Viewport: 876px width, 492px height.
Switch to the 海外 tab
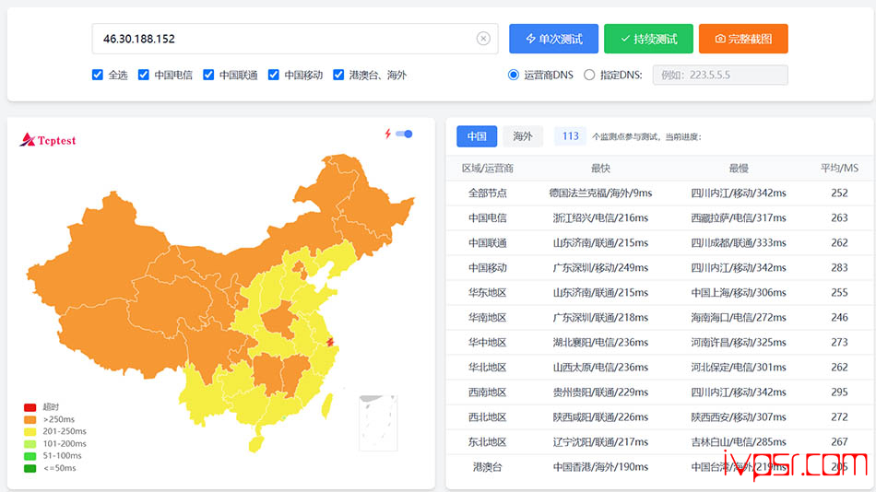coord(522,136)
